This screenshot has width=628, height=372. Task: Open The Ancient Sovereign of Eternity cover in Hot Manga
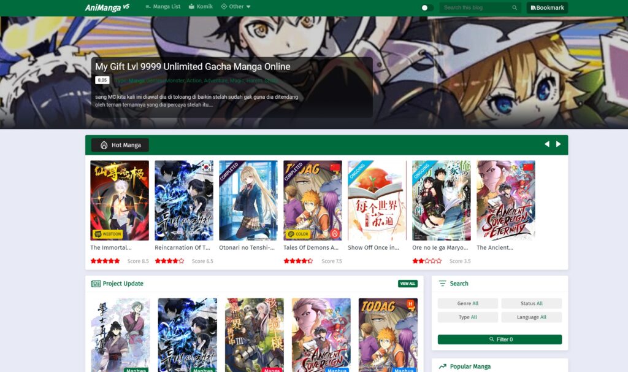coord(506,201)
